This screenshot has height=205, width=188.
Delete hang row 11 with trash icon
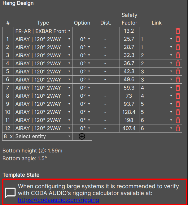coord(178,120)
